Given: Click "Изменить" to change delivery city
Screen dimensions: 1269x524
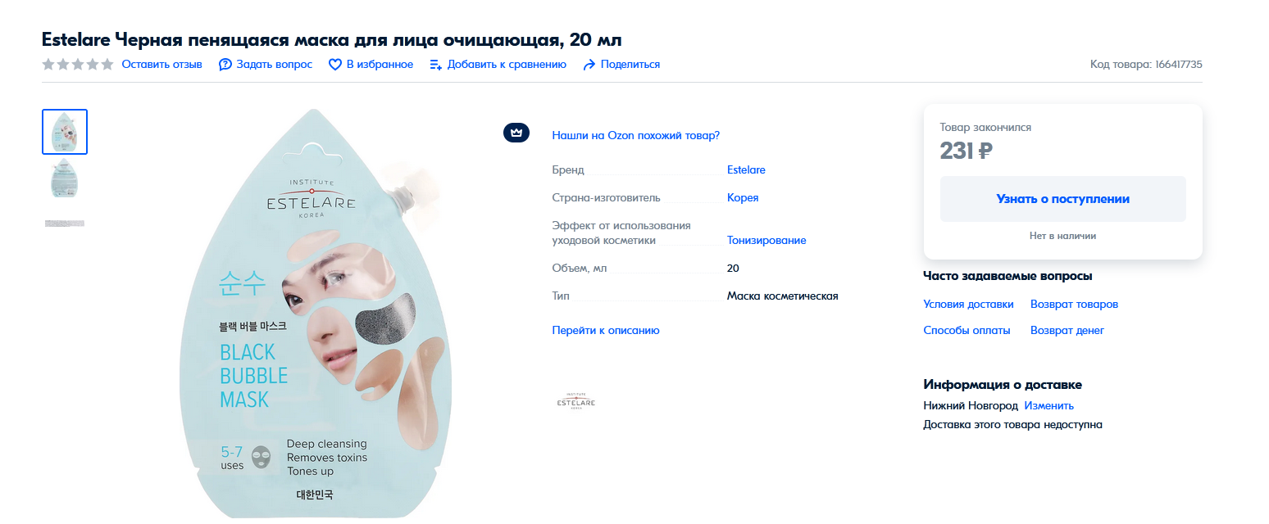Looking at the screenshot, I should tap(1048, 405).
